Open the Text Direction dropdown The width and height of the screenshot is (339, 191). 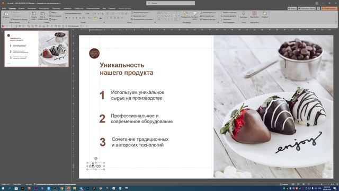140,13
